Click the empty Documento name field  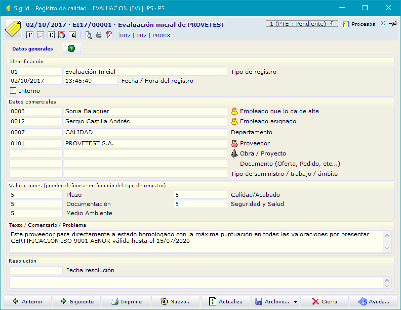click(x=145, y=164)
